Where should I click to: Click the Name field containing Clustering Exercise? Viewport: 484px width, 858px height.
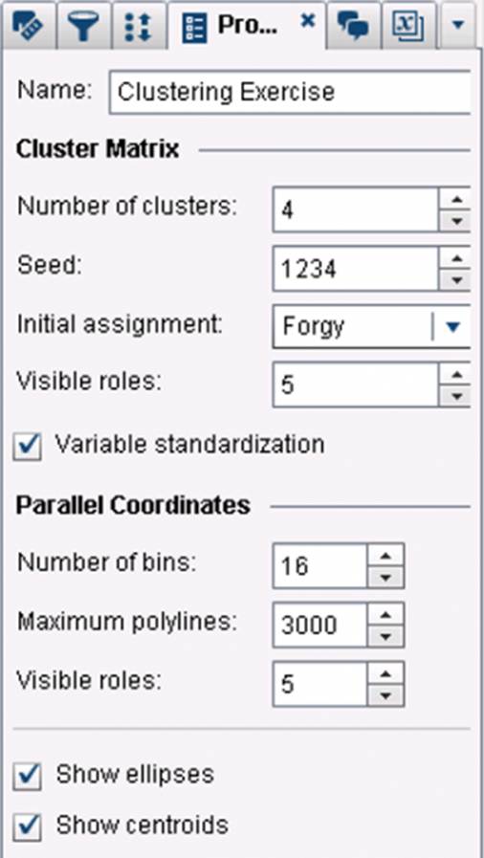[x=290, y=92]
